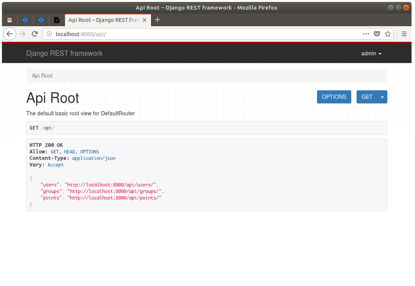Click the 'Accept' Vary header value
The width and height of the screenshot is (415, 286).
tap(56, 165)
